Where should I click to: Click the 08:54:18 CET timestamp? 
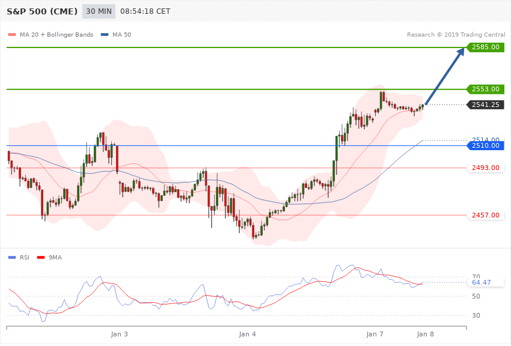[x=145, y=11]
